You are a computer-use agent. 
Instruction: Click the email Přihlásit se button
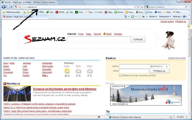click(159, 71)
